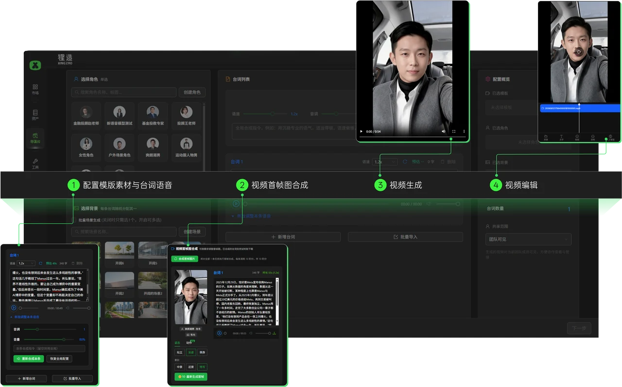This screenshot has width=622, height=387.
Task: Click the refresh icon beside 预估 49s
Action: [41, 263]
